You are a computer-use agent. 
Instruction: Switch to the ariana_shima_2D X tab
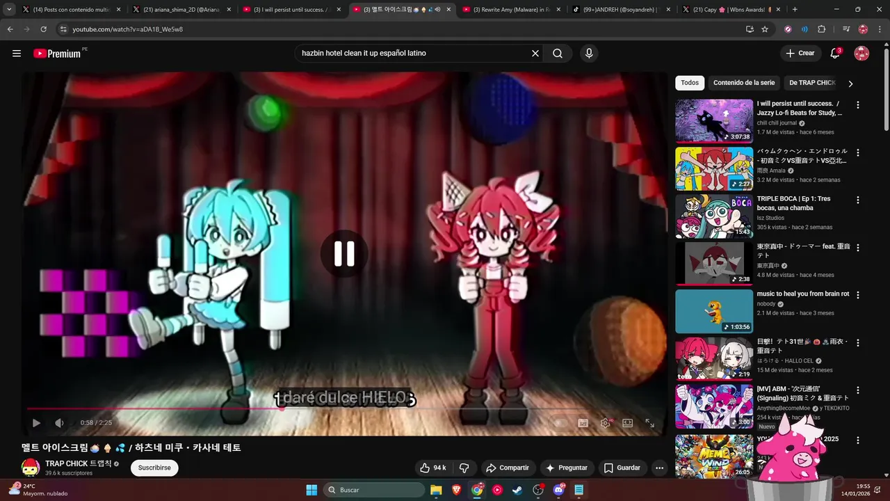[181, 10]
